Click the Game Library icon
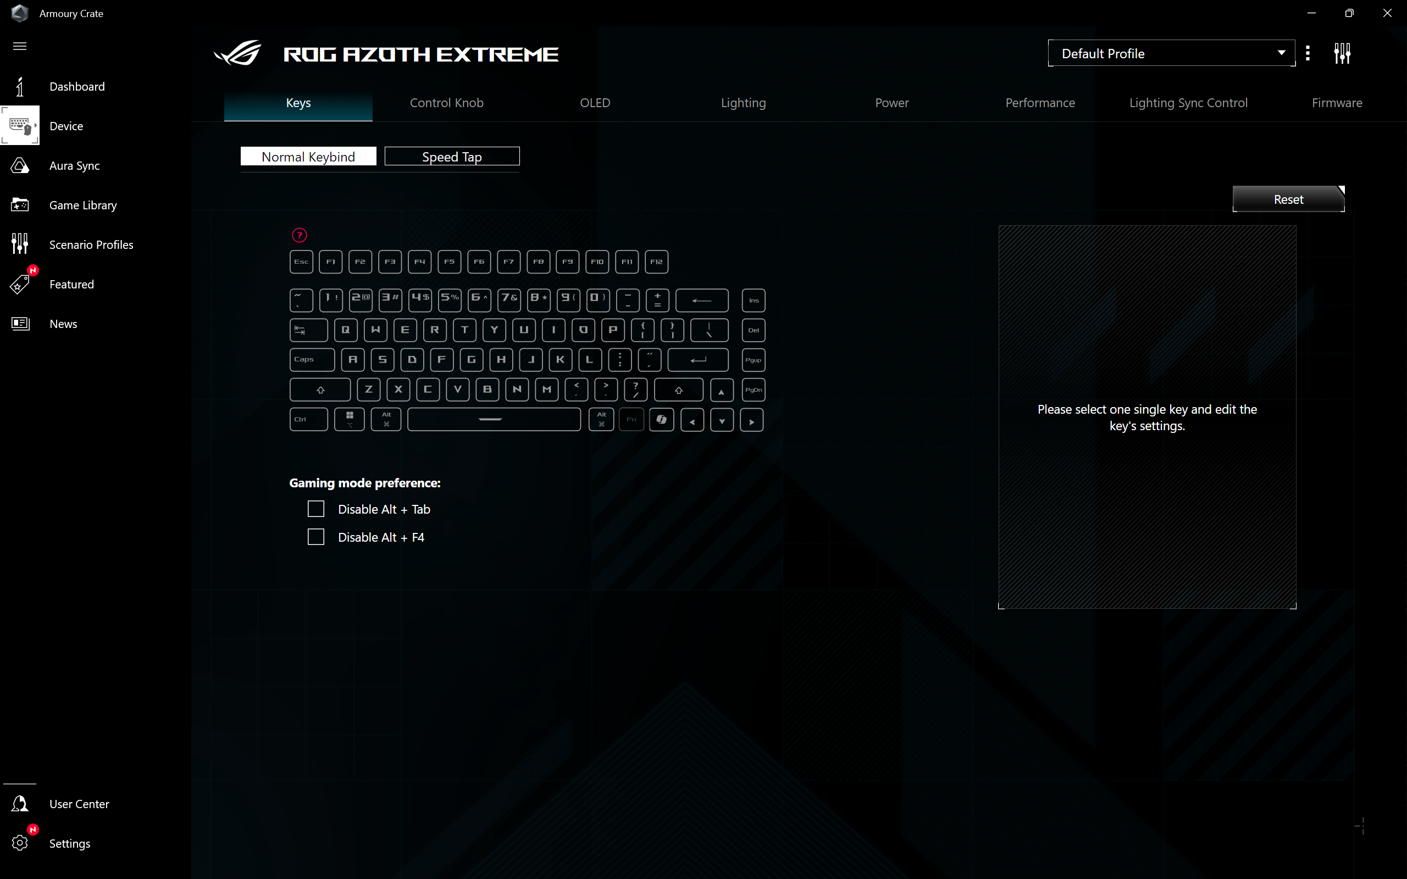 click(x=20, y=205)
